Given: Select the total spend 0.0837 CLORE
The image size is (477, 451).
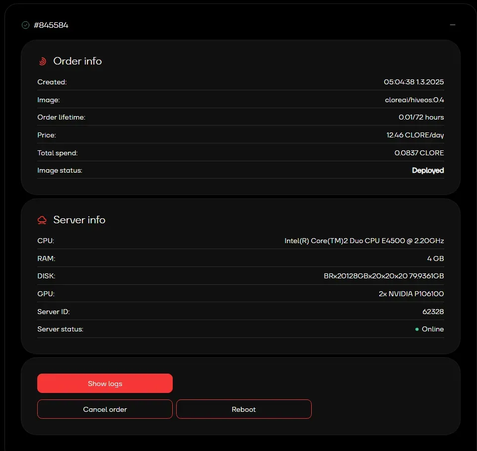Looking at the screenshot, I should [x=419, y=153].
